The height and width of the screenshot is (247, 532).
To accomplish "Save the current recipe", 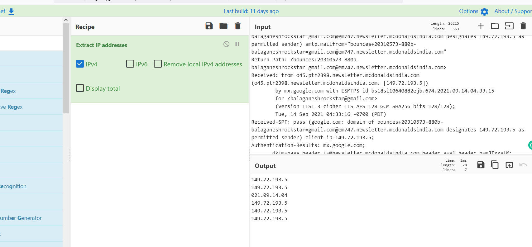I will [209, 26].
